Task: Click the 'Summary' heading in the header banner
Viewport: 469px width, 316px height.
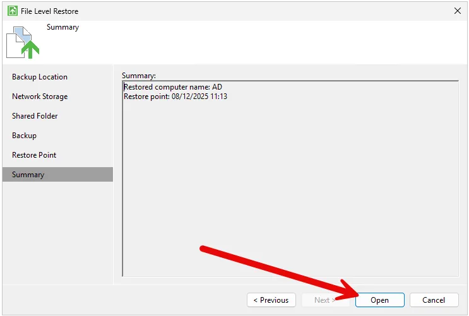Action: point(62,28)
